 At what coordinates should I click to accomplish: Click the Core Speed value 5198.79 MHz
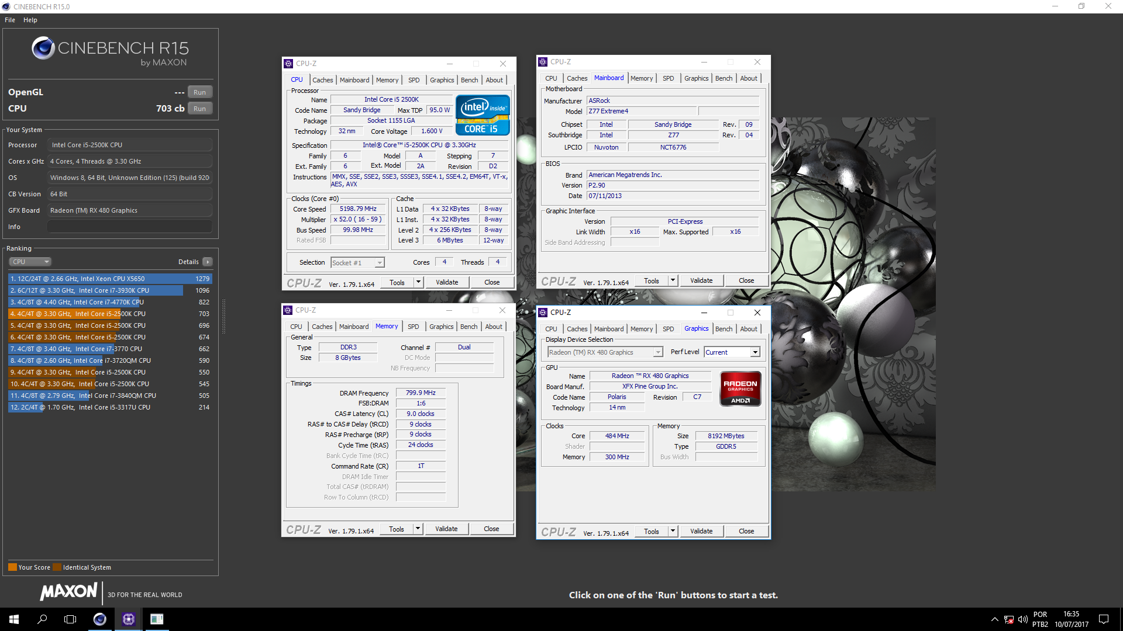tap(358, 209)
